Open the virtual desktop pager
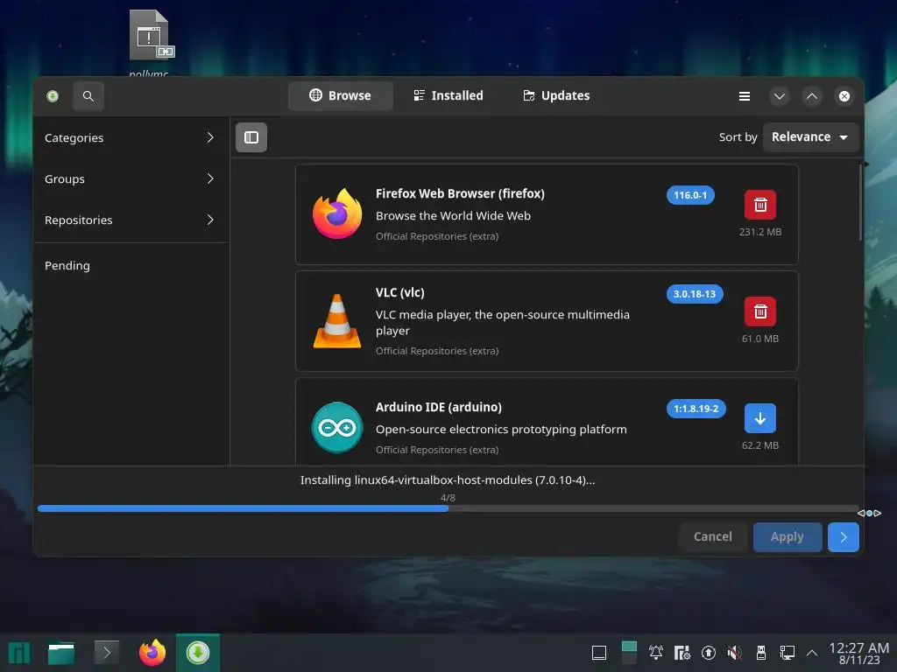 tap(629, 653)
